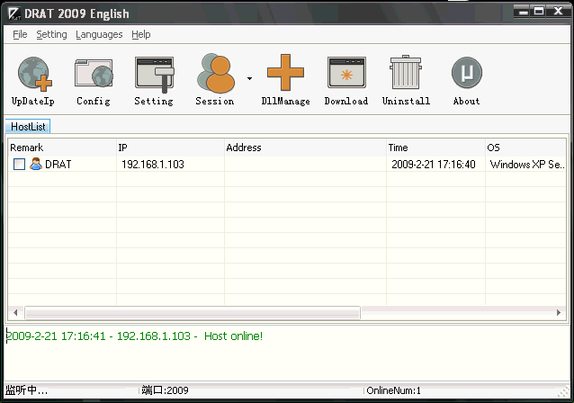The width and height of the screenshot is (574, 403).
Task: Expand the Session dropdown arrow
Action: click(x=249, y=79)
